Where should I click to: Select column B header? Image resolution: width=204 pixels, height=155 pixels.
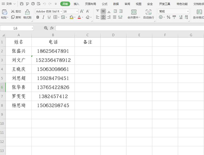click(53, 35)
